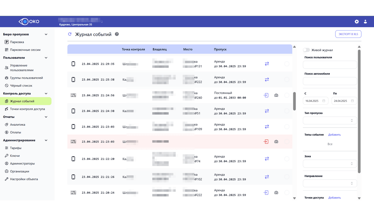Select row circle for 21:23:03 Аренда event
The image size is (374, 218).
287,127
